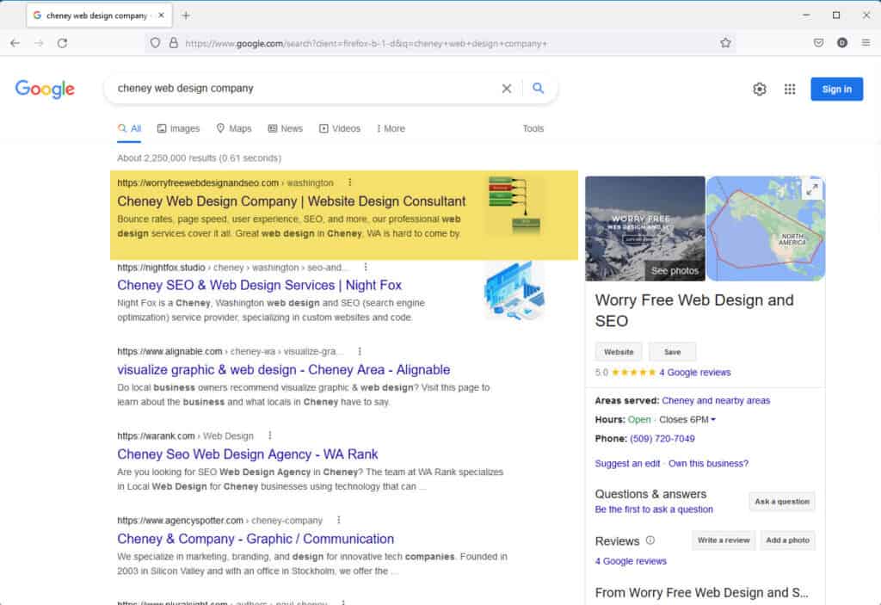Click the Add a photo button
The height and width of the screenshot is (605, 881).
[787, 540]
